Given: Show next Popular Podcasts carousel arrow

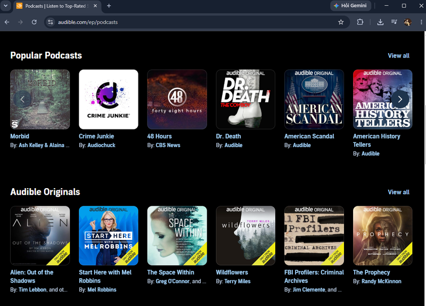Looking at the screenshot, I should pos(400,99).
